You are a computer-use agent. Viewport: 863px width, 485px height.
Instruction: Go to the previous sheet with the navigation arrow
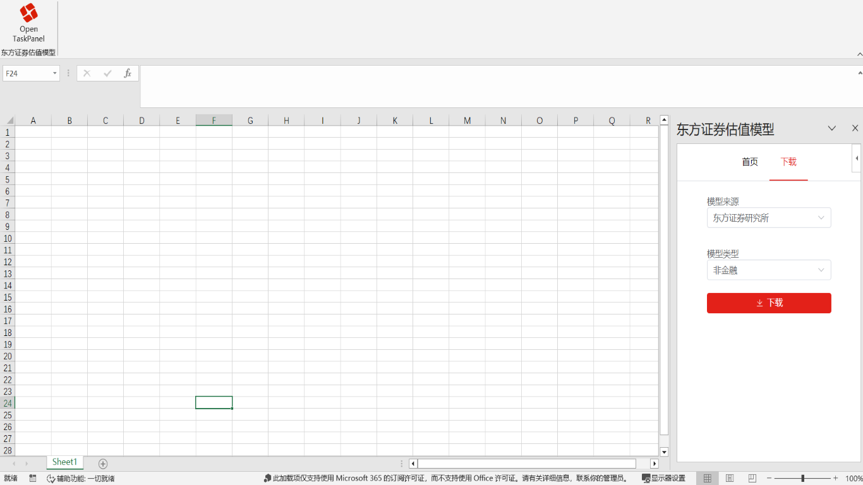pyautogui.click(x=14, y=464)
